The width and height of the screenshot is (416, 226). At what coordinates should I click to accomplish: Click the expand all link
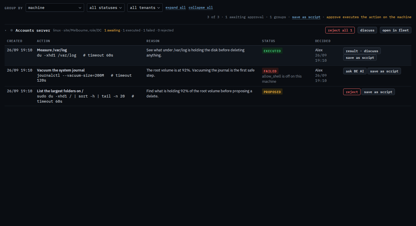pos(176,7)
